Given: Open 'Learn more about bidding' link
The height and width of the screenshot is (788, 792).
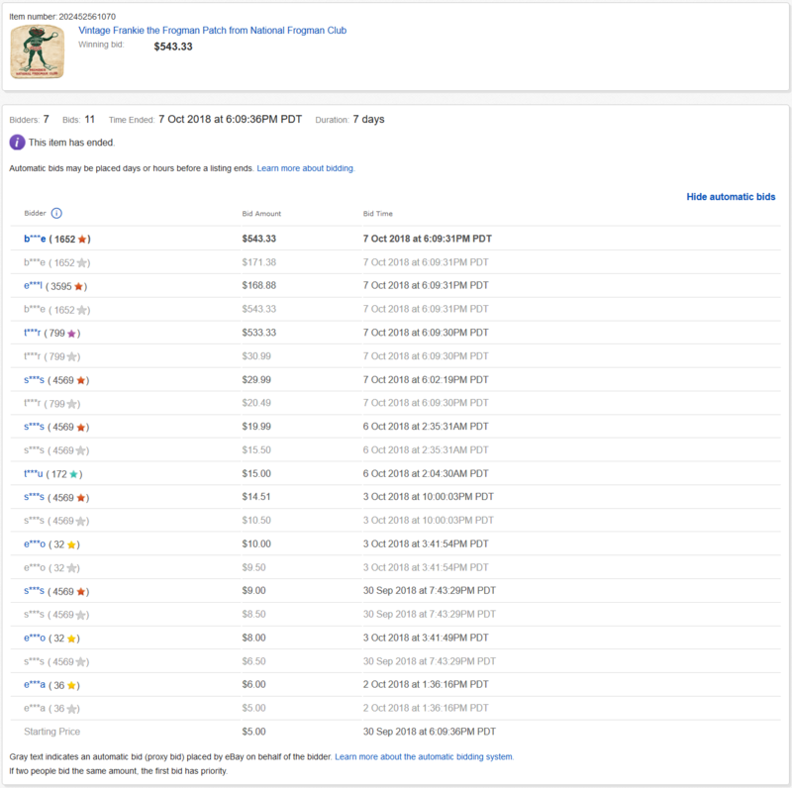Looking at the screenshot, I should pos(305,168).
